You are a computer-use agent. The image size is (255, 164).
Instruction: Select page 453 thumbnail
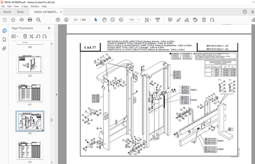coord(30,150)
